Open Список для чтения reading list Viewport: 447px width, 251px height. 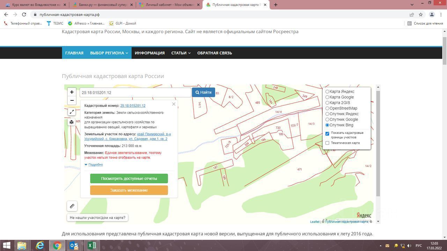click(425, 23)
